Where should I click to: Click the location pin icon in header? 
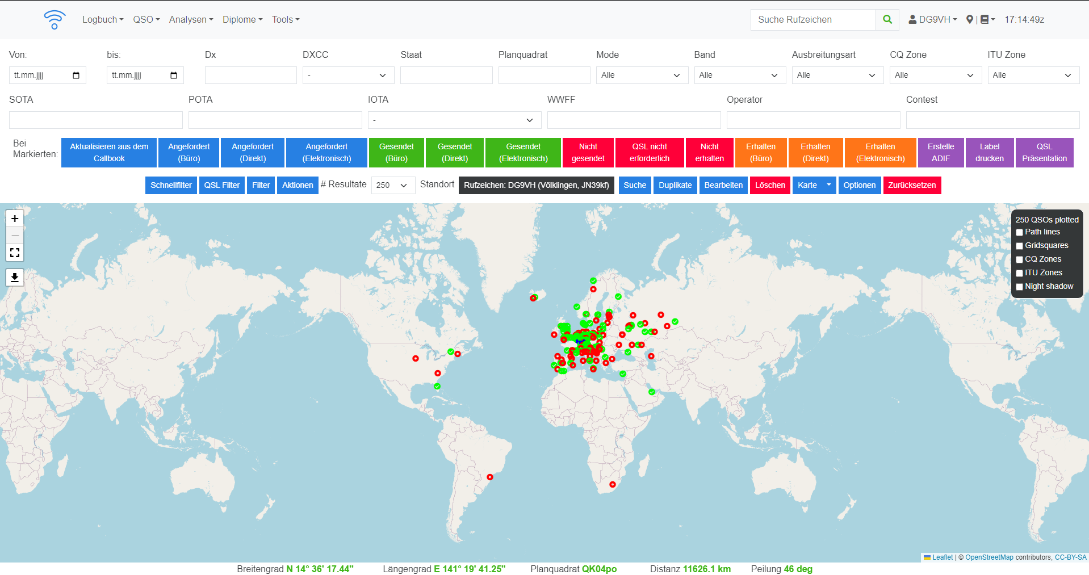point(969,19)
